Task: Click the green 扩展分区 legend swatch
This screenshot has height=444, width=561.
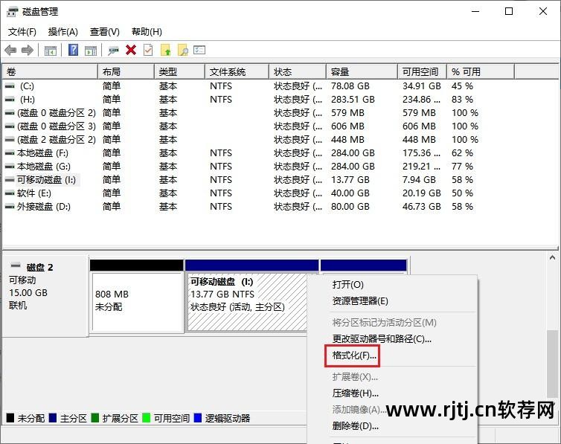Action: click(94, 418)
